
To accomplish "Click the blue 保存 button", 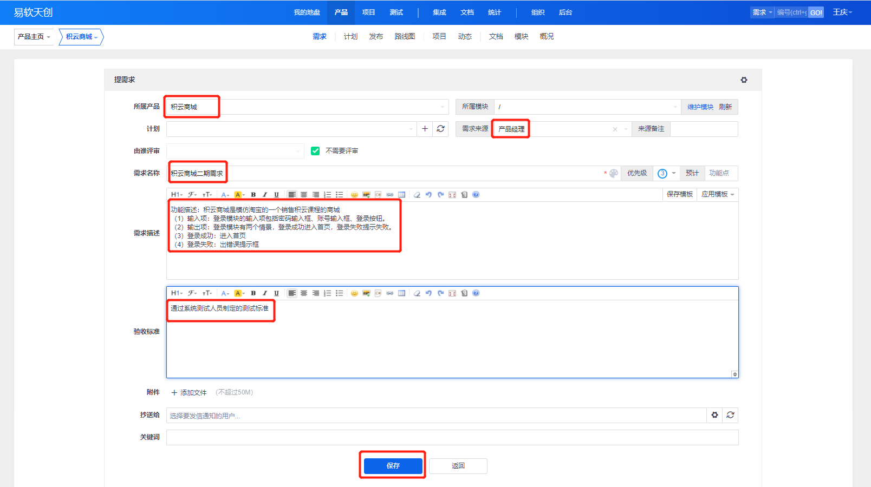I will 393,466.
